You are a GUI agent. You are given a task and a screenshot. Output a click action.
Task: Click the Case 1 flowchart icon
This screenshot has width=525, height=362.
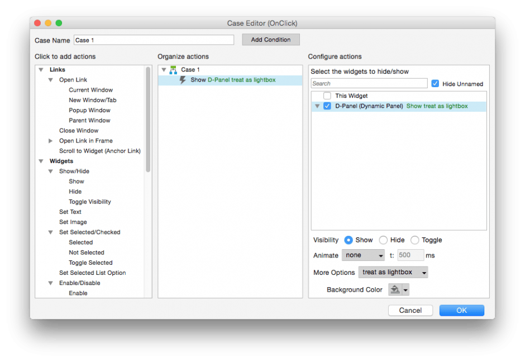pyautogui.click(x=173, y=70)
